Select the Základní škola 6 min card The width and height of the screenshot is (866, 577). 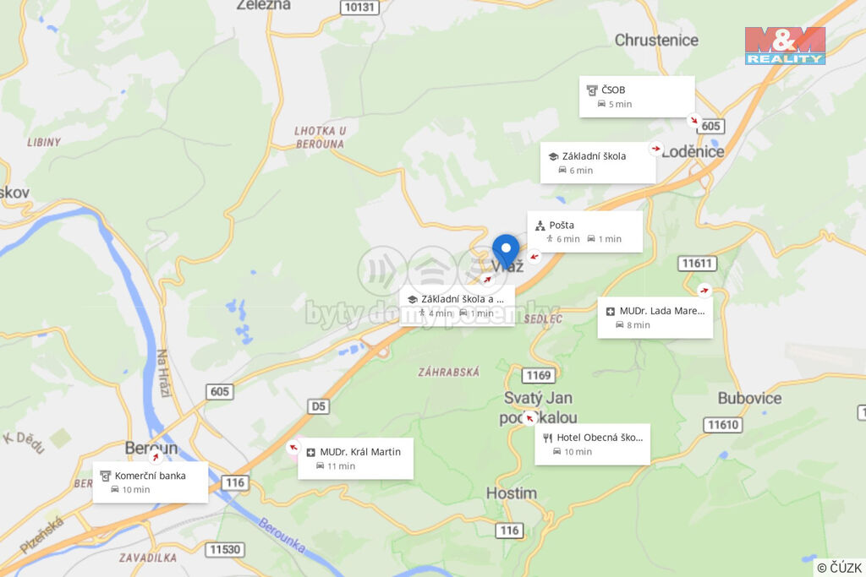[x=598, y=163]
